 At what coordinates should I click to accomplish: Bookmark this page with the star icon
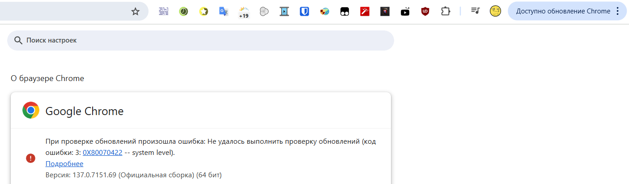[135, 11]
